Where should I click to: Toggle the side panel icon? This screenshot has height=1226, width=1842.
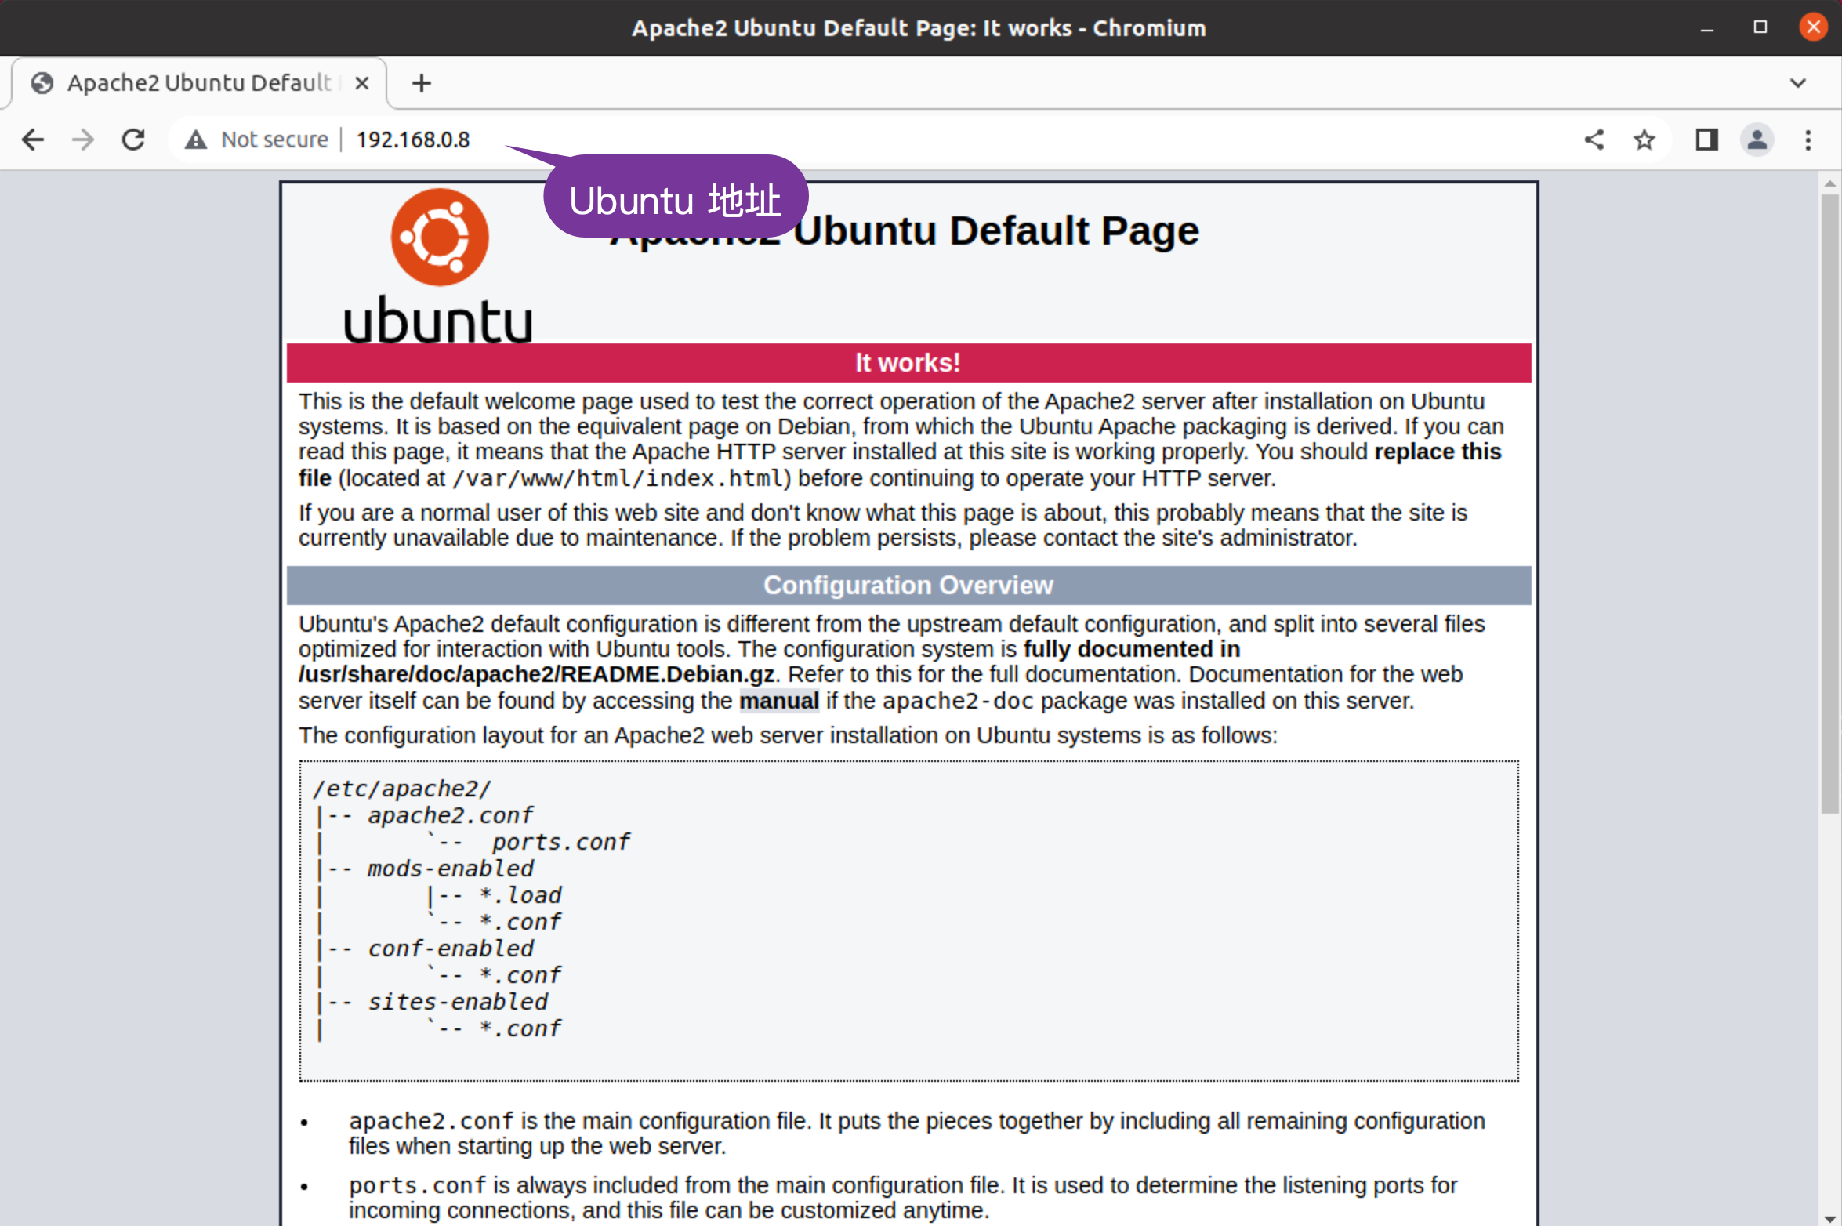coord(1706,140)
